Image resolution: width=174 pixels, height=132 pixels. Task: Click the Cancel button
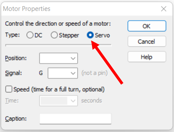tap(147, 42)
